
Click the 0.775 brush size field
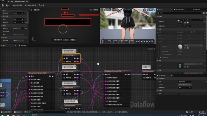tap(17, 28)
